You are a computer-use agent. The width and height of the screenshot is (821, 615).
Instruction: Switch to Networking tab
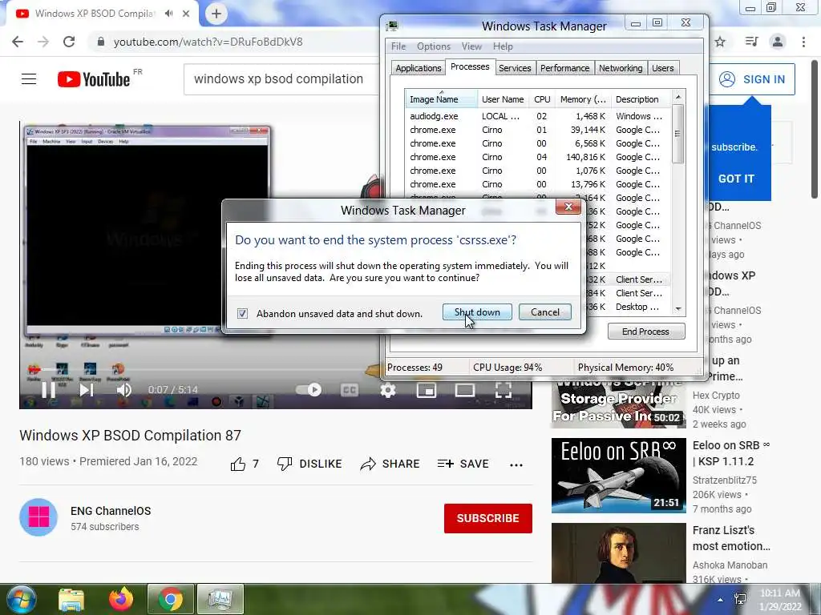click(x=621, y=68)
